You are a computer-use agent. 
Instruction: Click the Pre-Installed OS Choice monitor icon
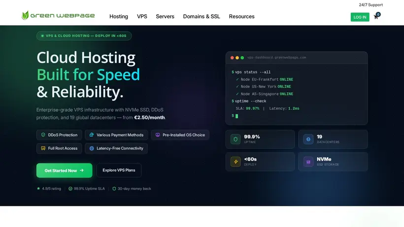pyautogui.click(x=158, y=135)
